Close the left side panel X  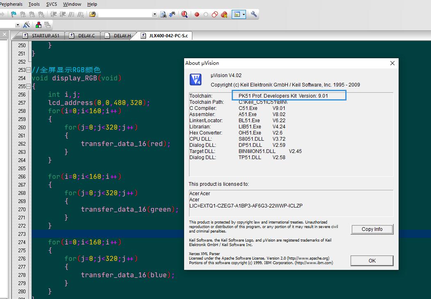coord(4,34)
